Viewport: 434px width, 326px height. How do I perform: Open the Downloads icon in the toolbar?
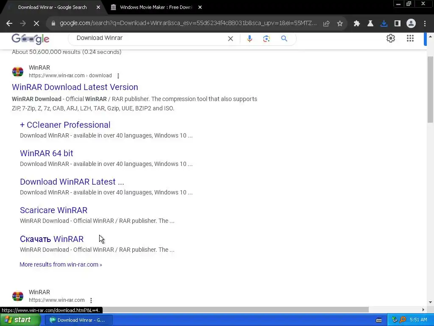(x=384, y=24)
